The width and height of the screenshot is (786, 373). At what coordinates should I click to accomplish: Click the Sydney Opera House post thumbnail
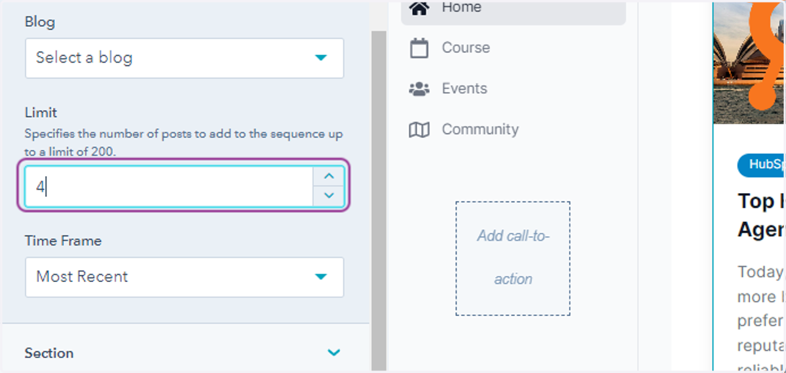(x=749, y=62)
